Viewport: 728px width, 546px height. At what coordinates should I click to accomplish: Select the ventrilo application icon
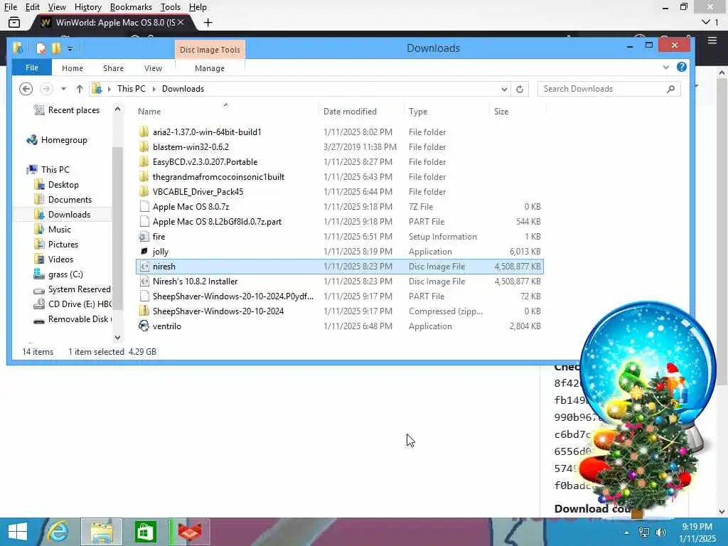coord(144,326)
